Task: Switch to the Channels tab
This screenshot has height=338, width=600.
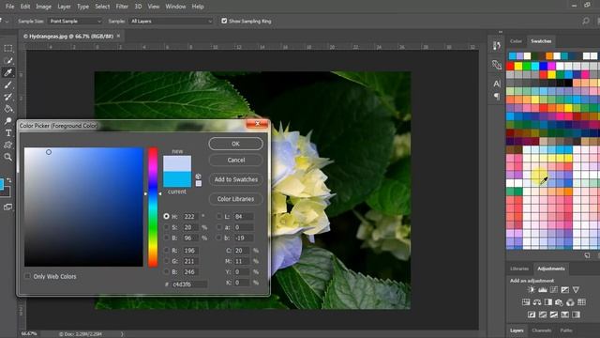Action: pos(542,330)
